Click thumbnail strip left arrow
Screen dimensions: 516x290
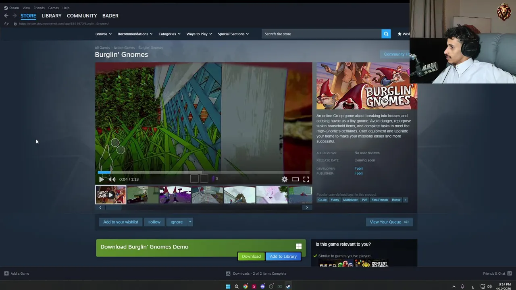pyautogui.click(x=100, y=207)
